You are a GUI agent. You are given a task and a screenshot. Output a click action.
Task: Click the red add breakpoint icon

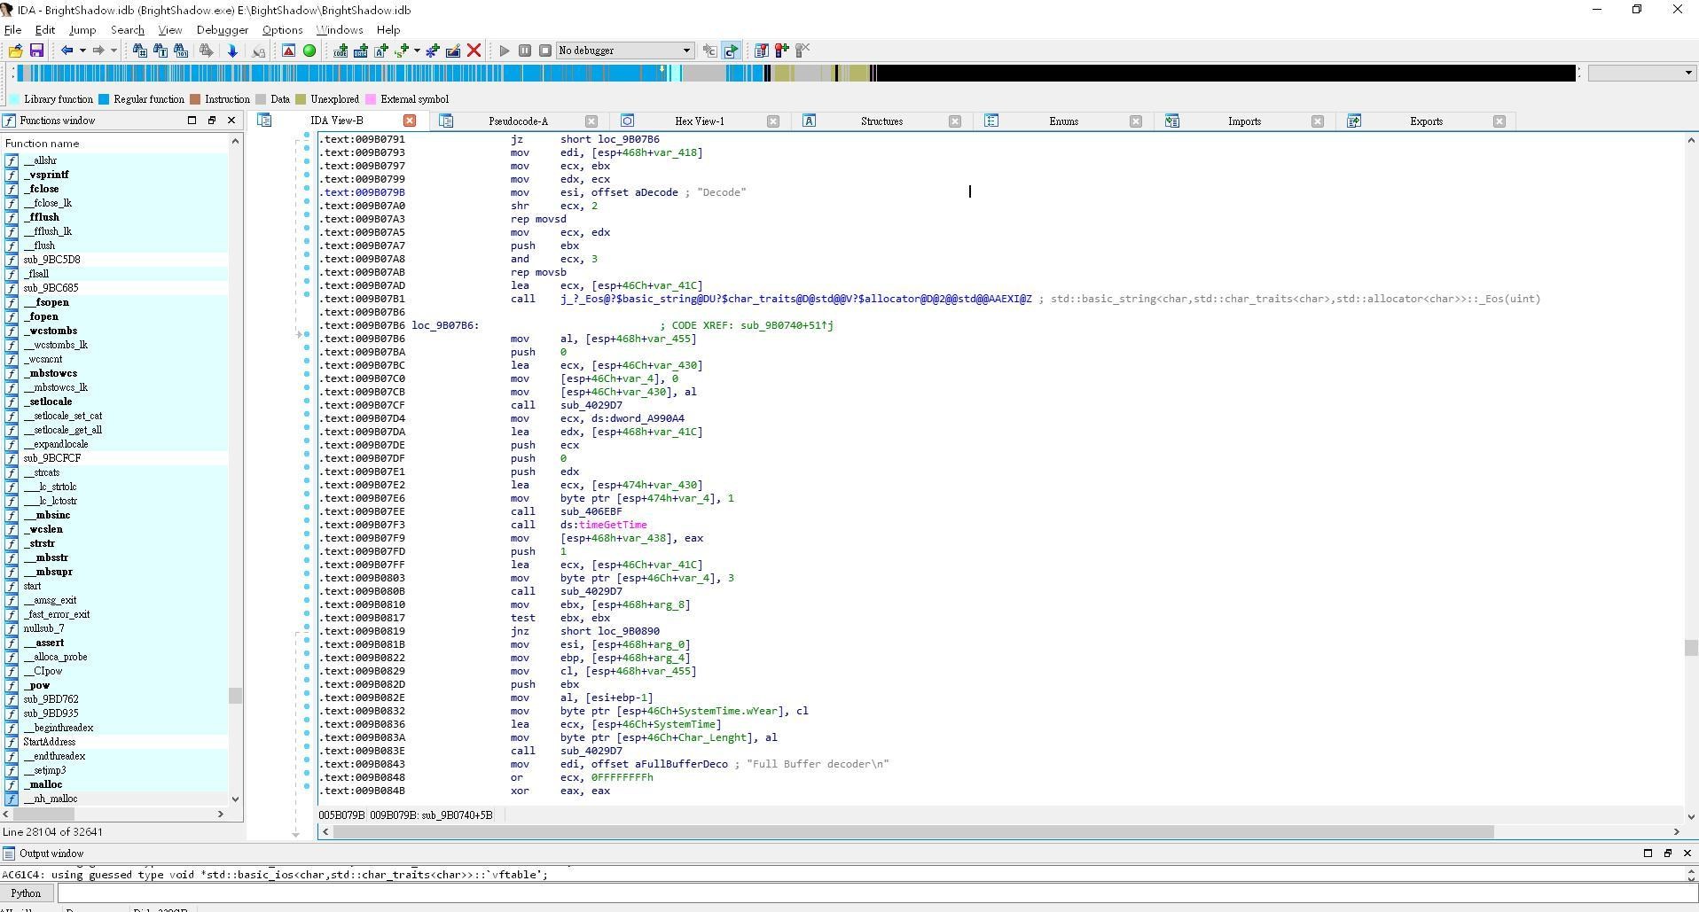pyautogui.click(x=782, y=51)
